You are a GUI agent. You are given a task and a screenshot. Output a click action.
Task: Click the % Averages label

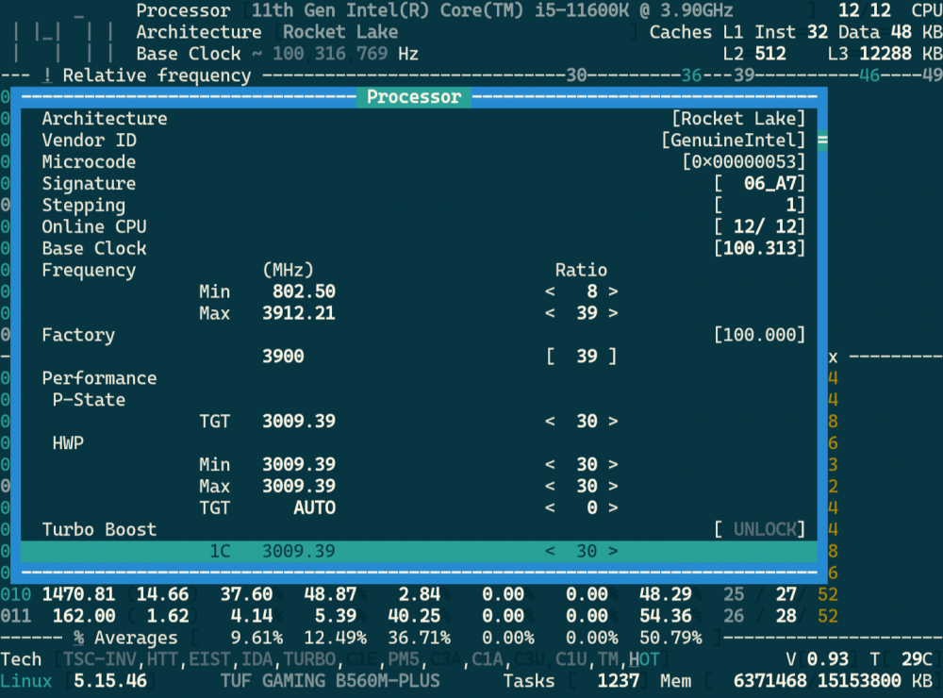[x=125, y=638]
